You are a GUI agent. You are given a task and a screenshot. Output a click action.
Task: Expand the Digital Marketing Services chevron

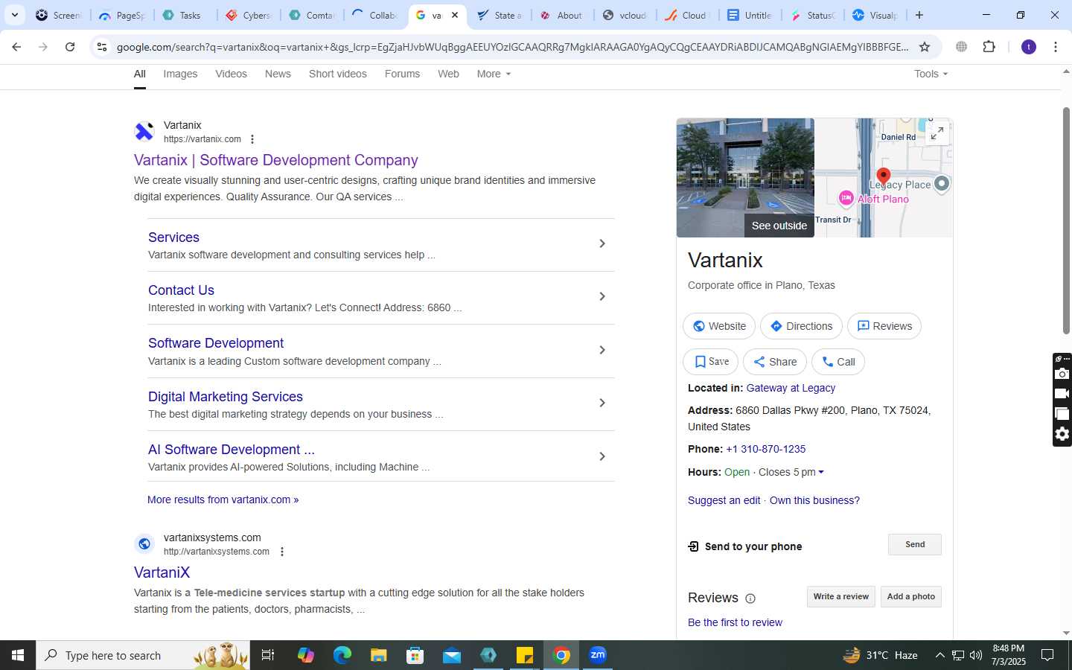click(602, 403)
